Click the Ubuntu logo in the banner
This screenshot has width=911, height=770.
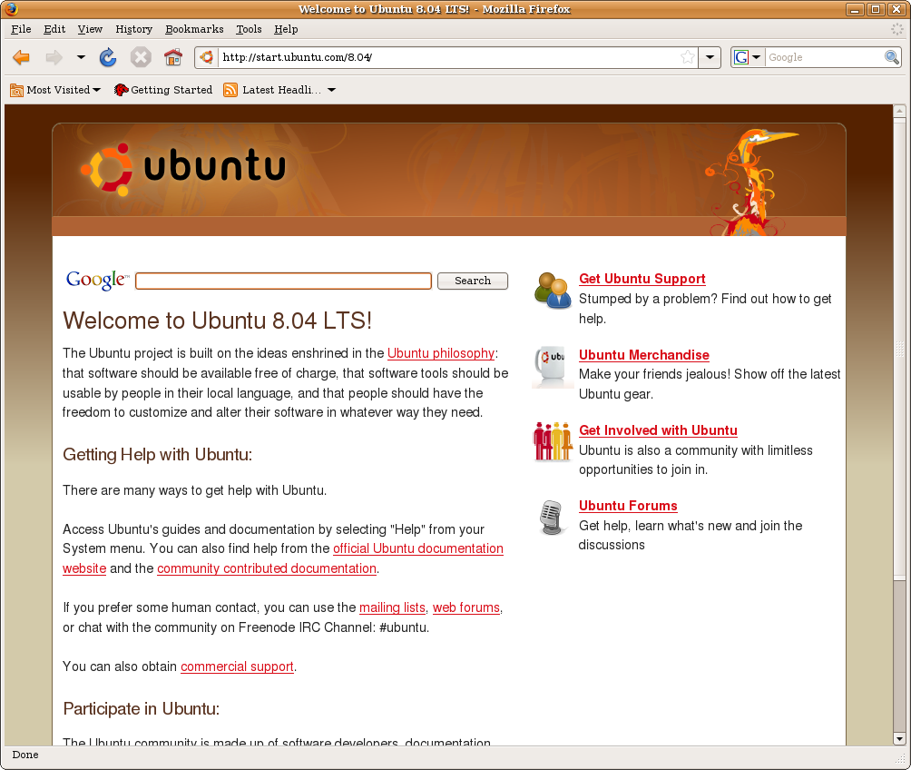click(x=183, y=169)
